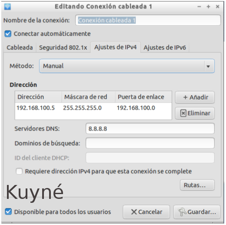Open the Rutas... dialog
Image resolution: width=226 pixels, height=225 pixels.
click(x=197, y=185)
